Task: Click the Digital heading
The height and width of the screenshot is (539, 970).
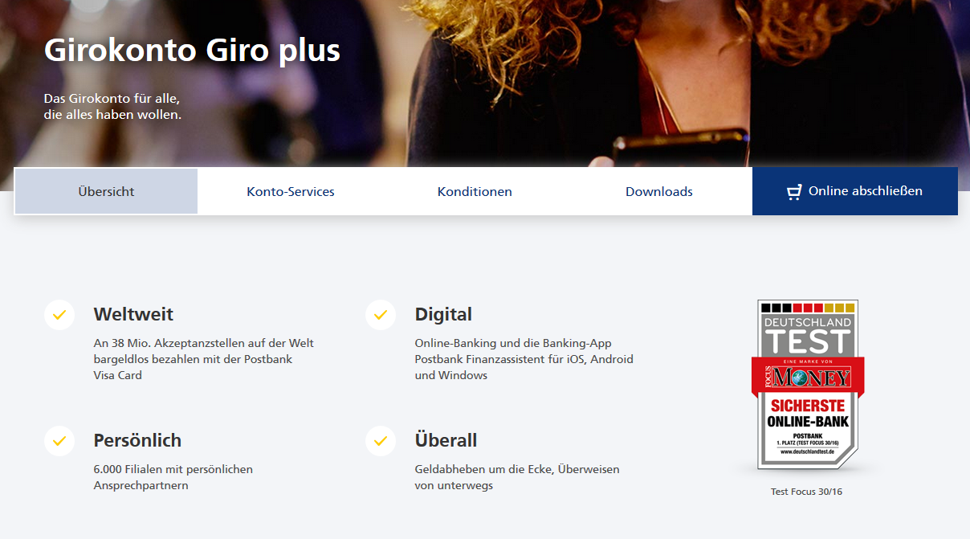Action: click(443, 314)
